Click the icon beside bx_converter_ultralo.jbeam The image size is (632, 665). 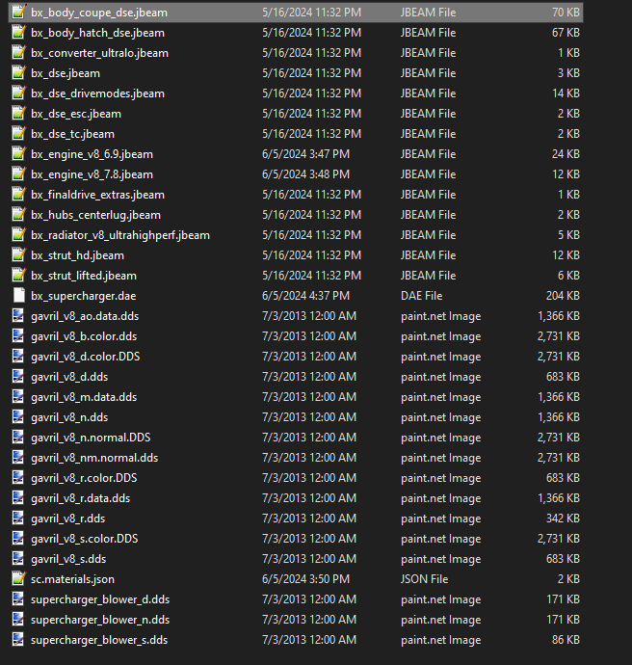point(18,53)
